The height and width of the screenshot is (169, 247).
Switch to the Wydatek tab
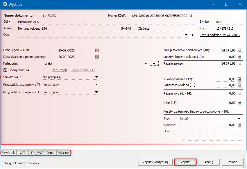[x=9, y=153]
